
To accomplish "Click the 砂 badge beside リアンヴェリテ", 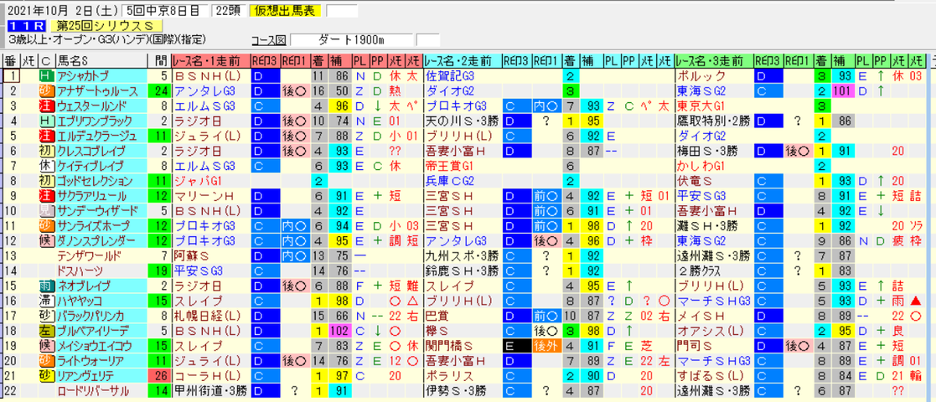I will click(x=45, y=375).
